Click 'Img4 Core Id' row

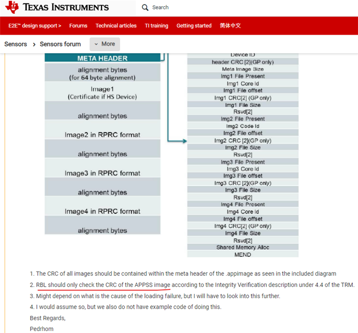point(242,212)
